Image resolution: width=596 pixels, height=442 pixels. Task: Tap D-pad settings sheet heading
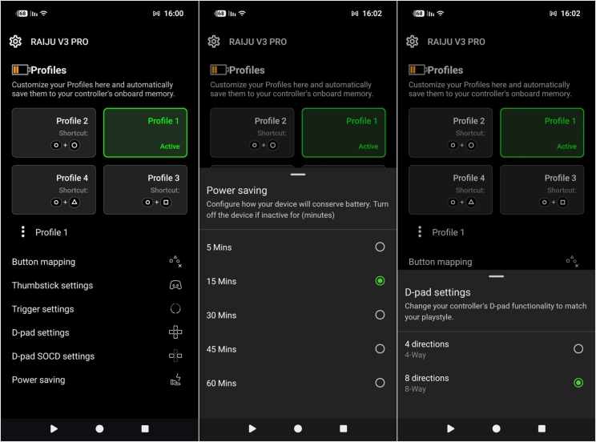[437, 292]
